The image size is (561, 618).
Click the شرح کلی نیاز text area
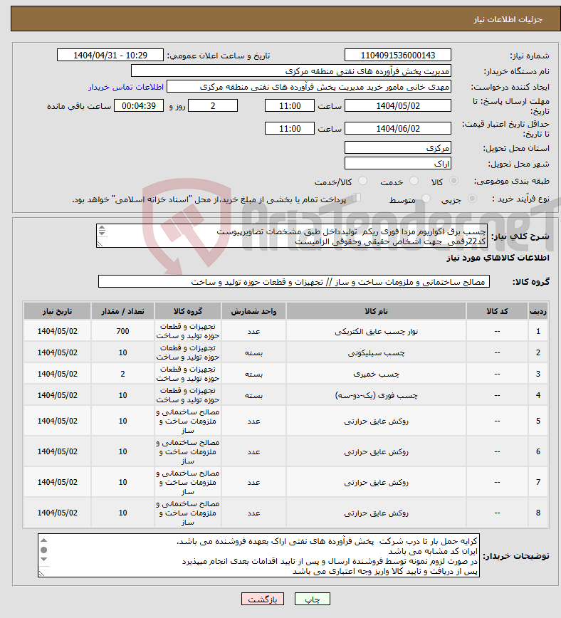point(292,236)
